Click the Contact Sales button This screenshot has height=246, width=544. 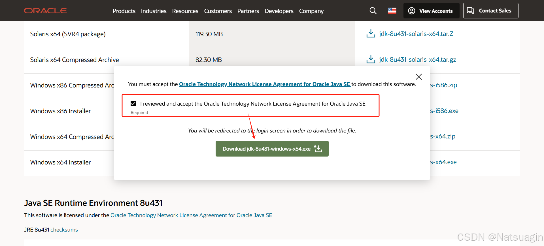pyautogui.click(x=491, y=11)
